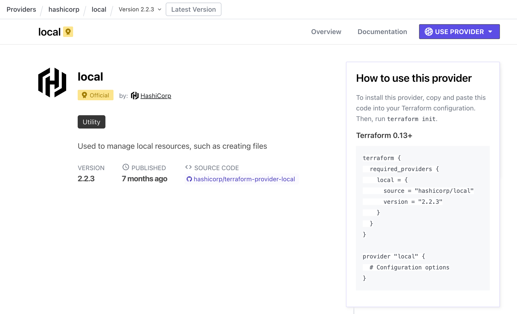Open hashicorp/terraform-provider-local repository link
The image size is (517, 314).
244,179
